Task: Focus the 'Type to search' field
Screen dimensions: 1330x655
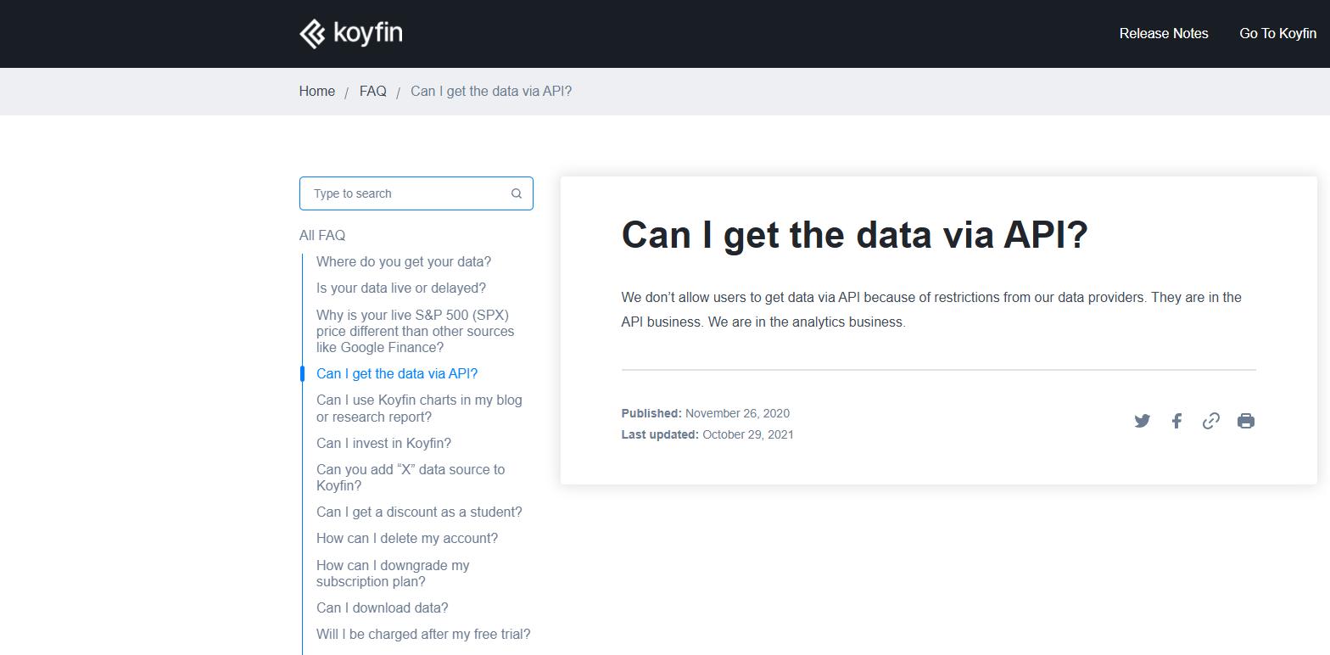Action: [416, 193]
